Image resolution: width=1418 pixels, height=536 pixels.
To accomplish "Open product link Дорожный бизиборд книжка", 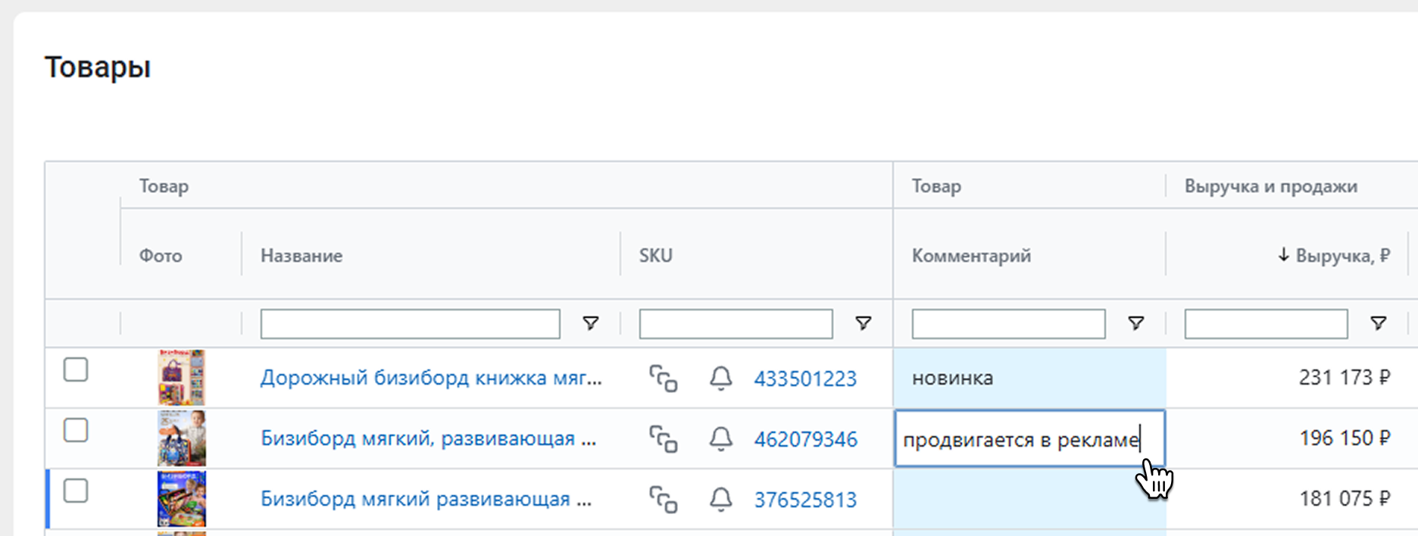I will coord(430,378).
